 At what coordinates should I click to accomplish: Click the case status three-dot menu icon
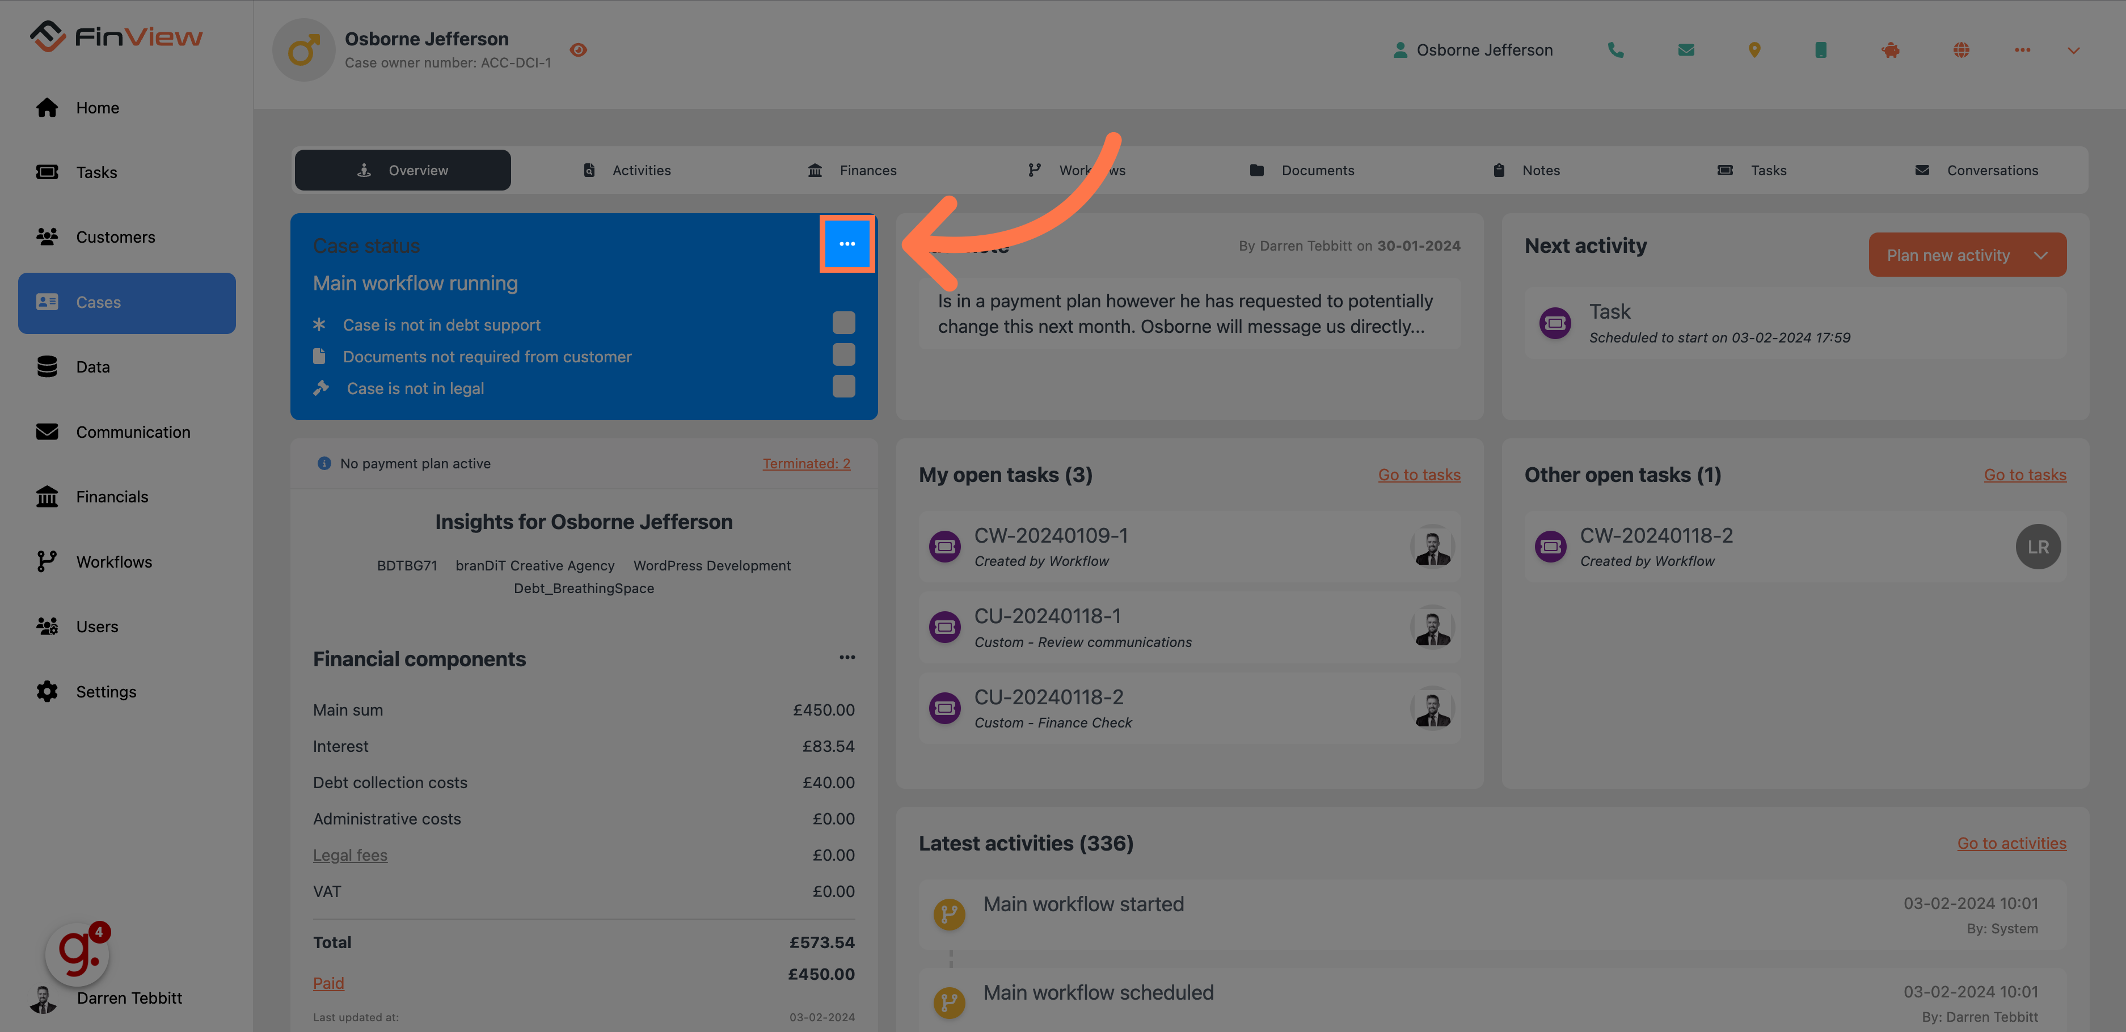pos(846,242)
